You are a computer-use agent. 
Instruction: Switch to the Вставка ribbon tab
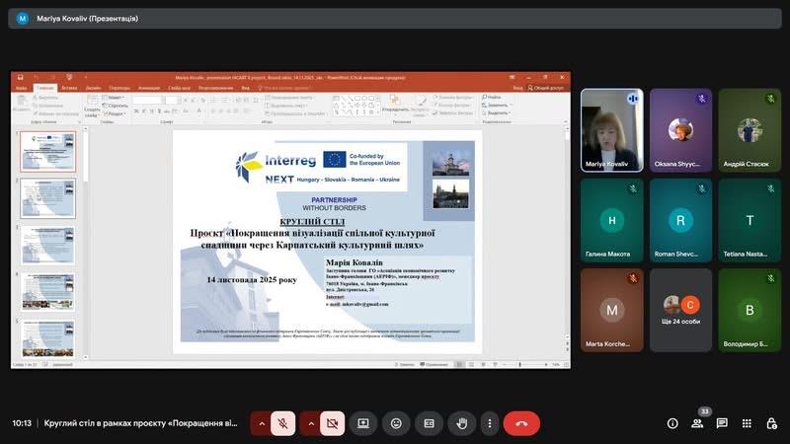click(69, 88)
